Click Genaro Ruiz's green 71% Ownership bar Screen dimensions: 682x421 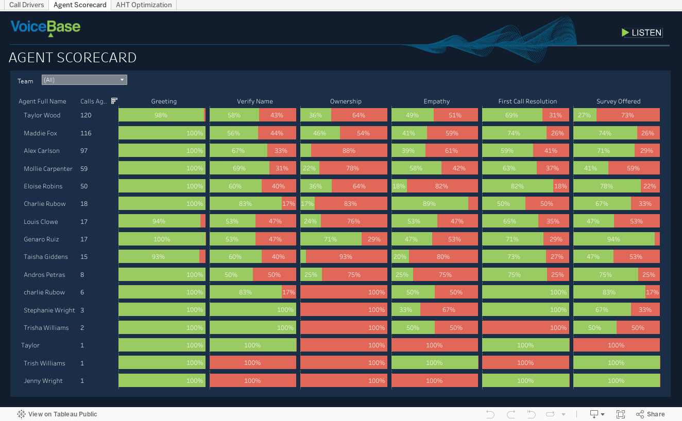331,239
